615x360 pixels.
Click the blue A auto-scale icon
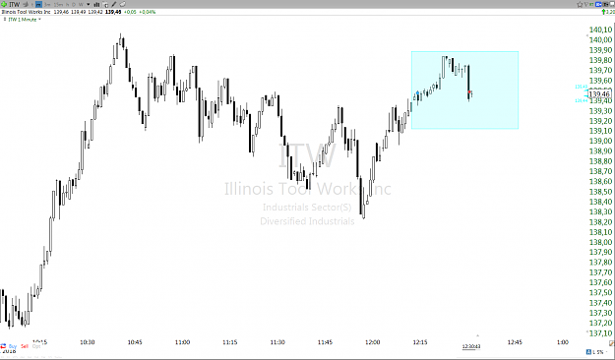(x=588, y=352)
